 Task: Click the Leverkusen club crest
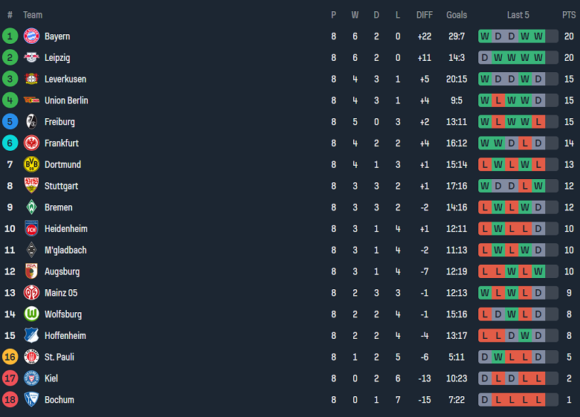pyautogui.click(x=31, y=79)
